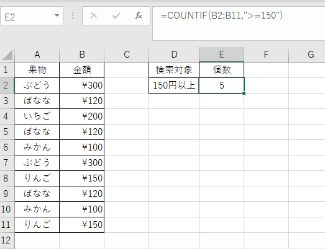Click cell A1 containing 果物
Image resolution: width=325 pixels, height=249 pixels.
tap(37, 70)
